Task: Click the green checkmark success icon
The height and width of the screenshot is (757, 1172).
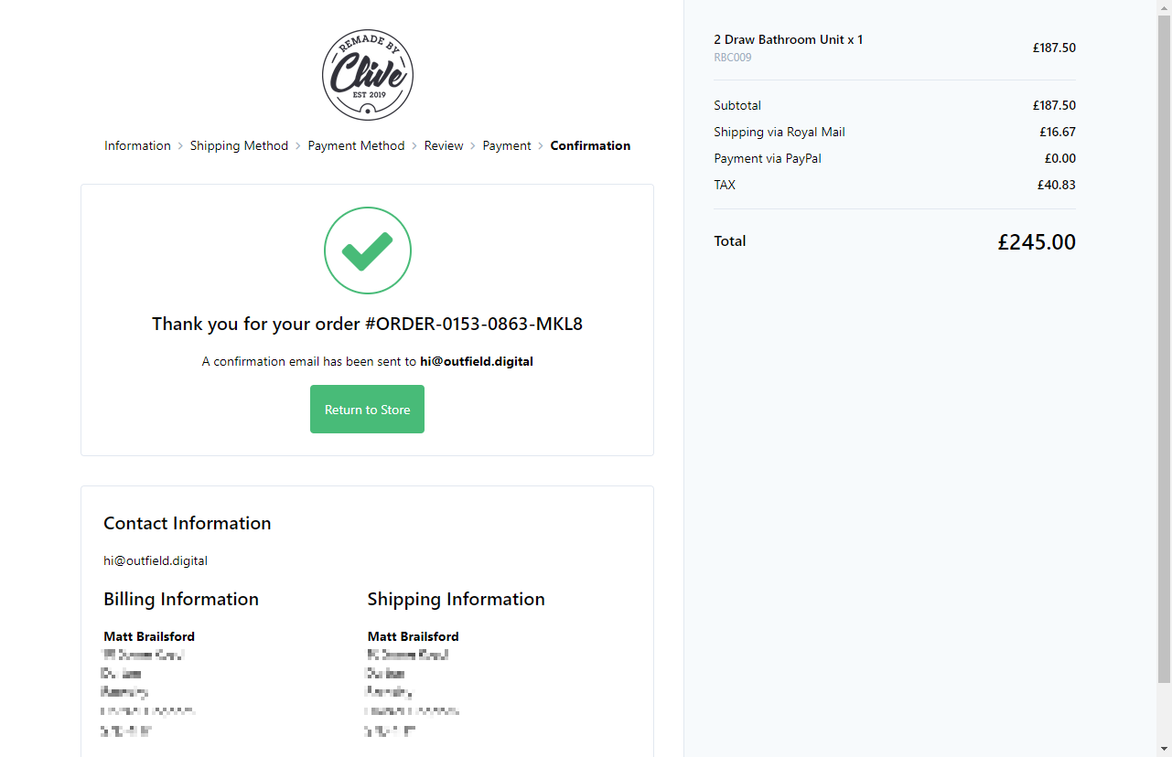Action: click(x=367, y=251)
